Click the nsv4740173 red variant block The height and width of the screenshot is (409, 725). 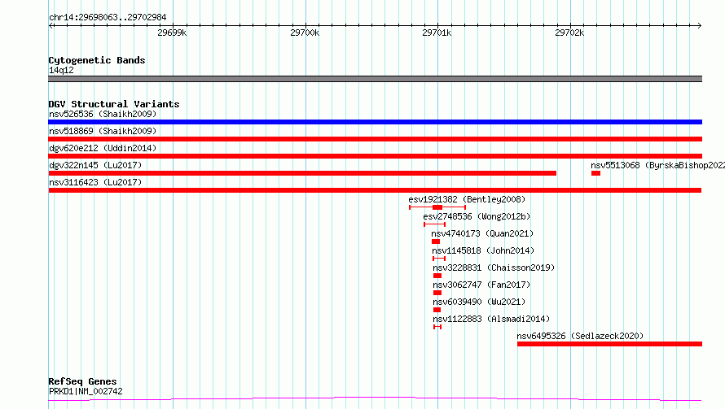coord(436,241)
